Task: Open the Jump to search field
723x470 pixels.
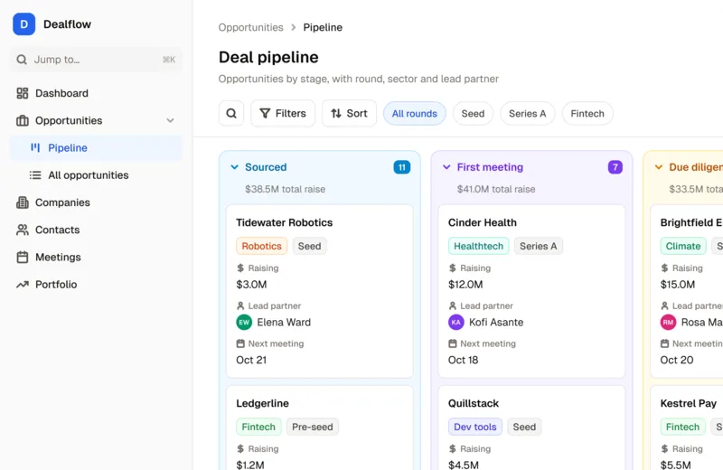Action: point(96,60)
